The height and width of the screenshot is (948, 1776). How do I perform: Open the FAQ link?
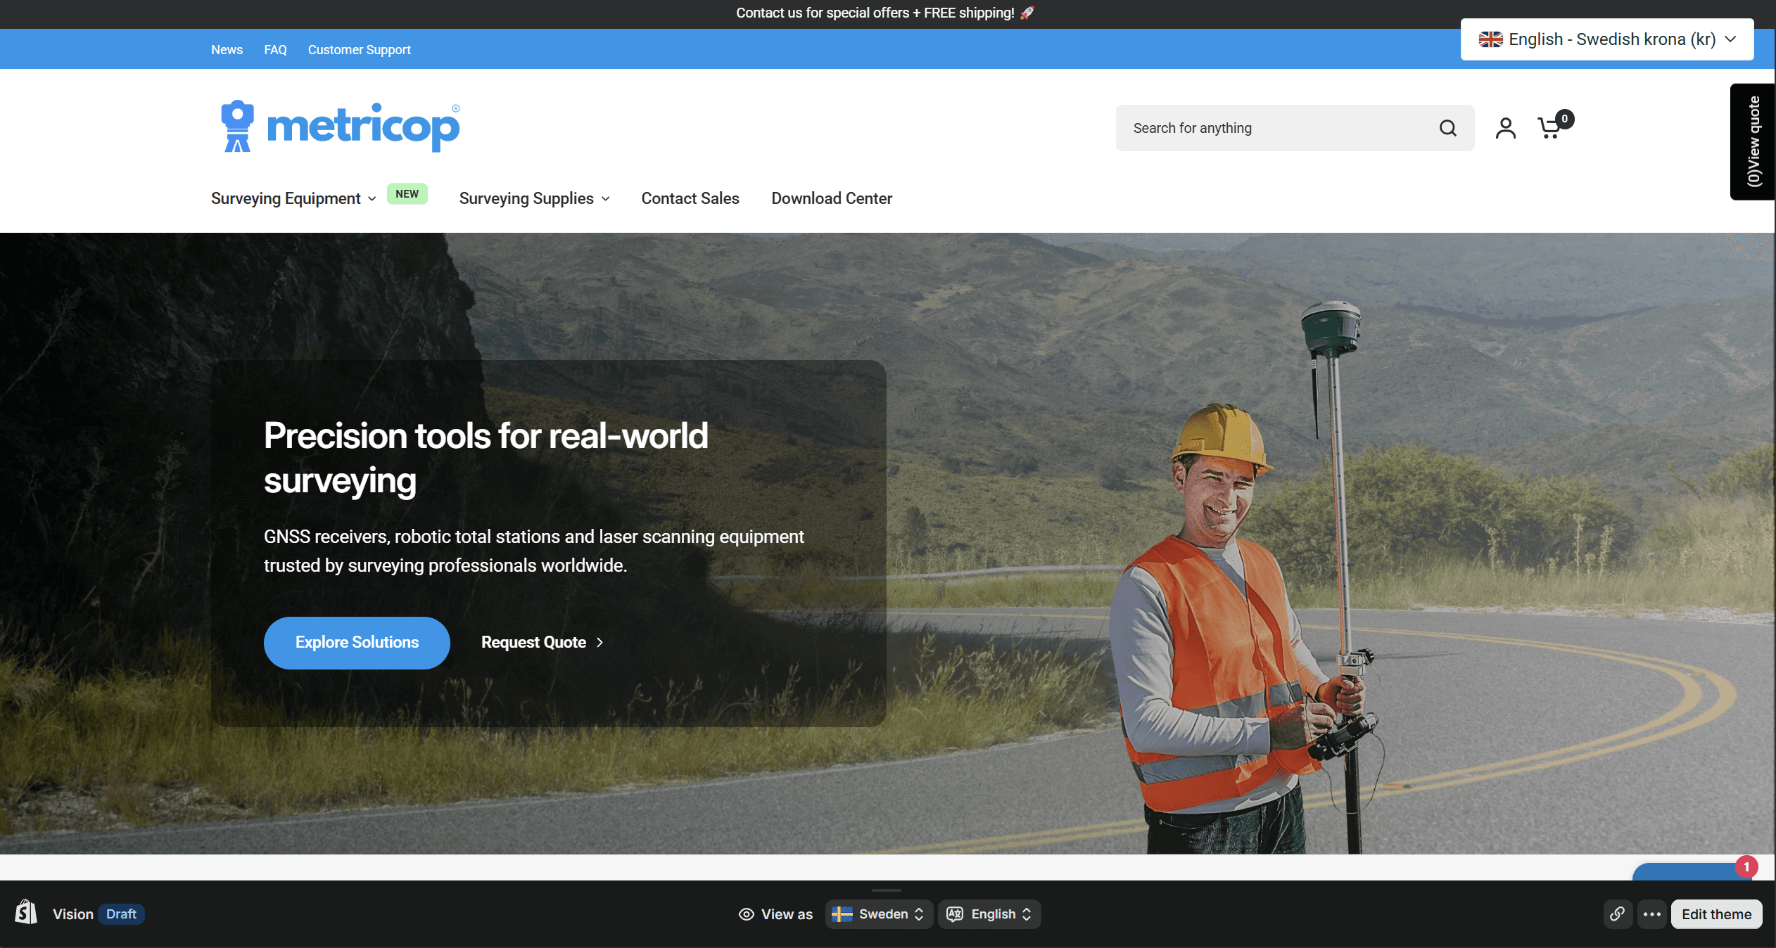pyautogui.click(x=275, y=49)
